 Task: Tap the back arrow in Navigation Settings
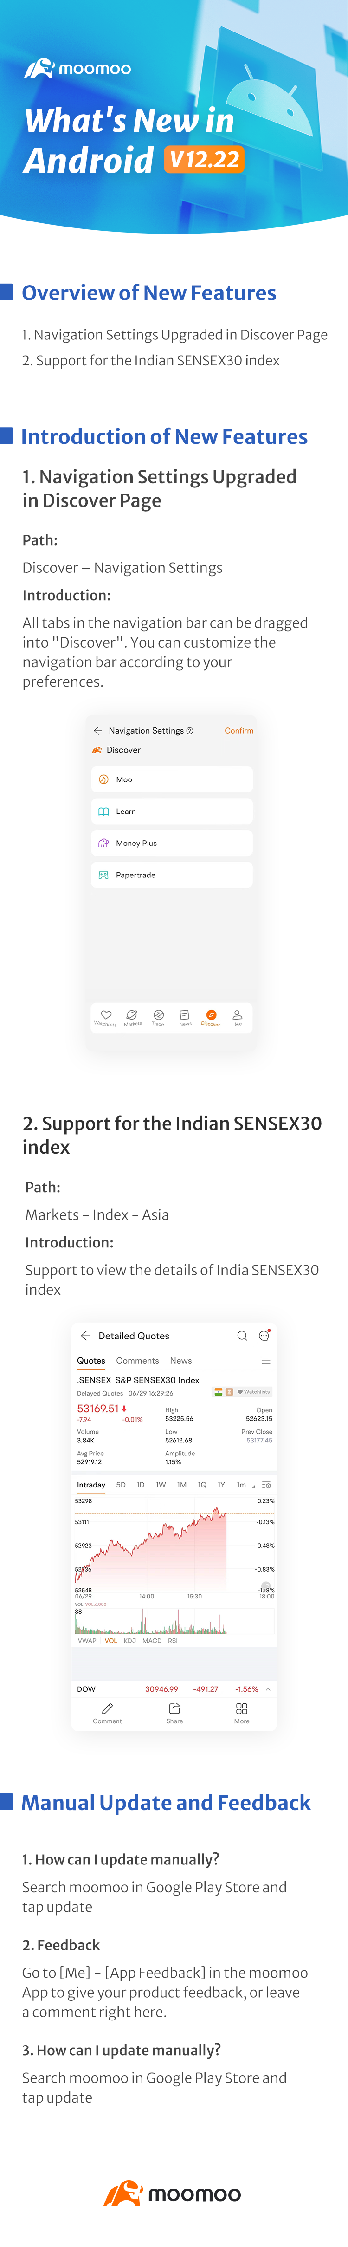point(98,730)
